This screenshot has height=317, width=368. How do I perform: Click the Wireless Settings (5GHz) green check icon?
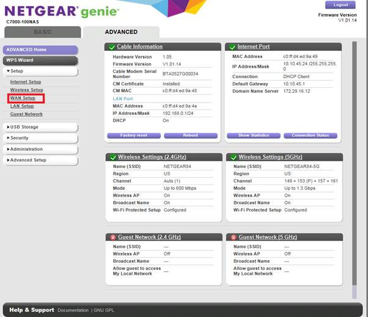pyautogui.click(x=234, y=158)
